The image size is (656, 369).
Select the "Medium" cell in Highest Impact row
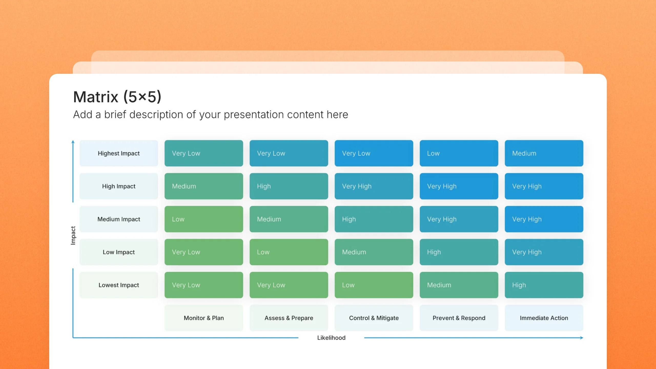pos(544,153)
